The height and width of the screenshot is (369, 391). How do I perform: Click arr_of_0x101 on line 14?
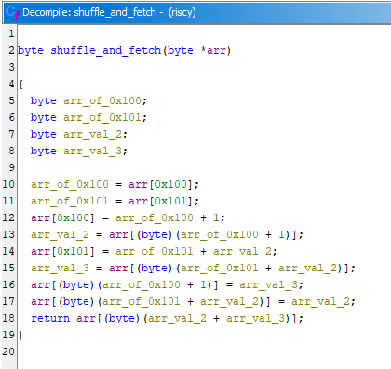click(x=155, y=251)
